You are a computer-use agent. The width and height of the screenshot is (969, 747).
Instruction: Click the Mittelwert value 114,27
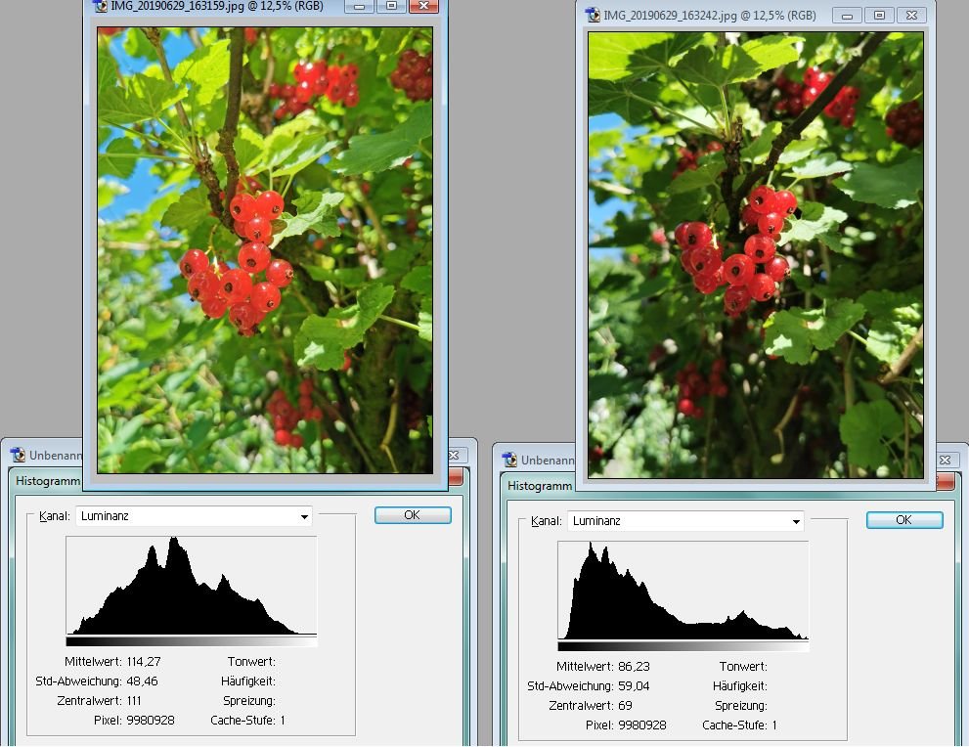[x=144, y=662]
